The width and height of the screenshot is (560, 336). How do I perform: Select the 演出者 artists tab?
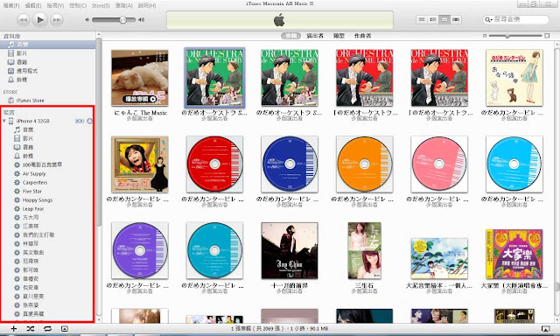[315, 36]
